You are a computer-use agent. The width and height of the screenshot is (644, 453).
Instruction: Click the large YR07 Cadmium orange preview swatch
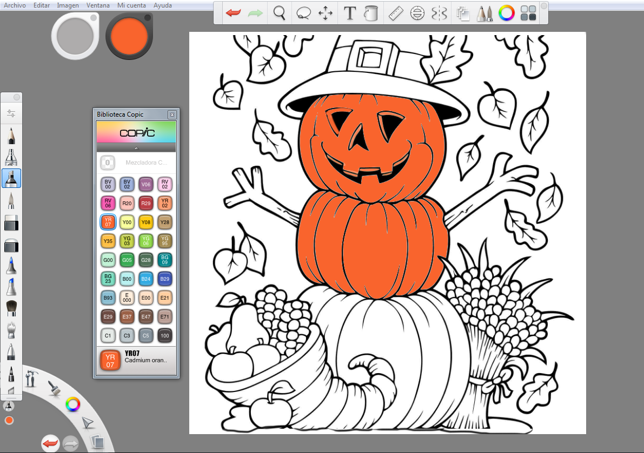[x=110, y=361]
